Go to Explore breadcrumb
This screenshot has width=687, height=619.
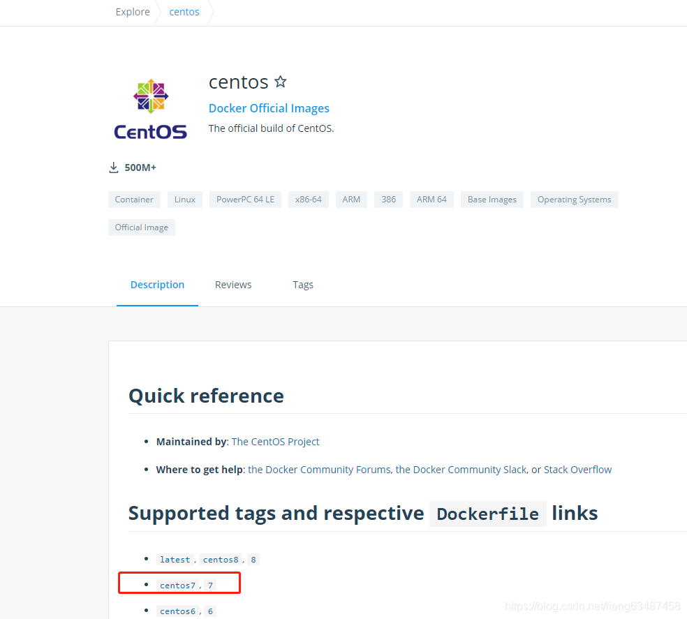pos(133,12)
